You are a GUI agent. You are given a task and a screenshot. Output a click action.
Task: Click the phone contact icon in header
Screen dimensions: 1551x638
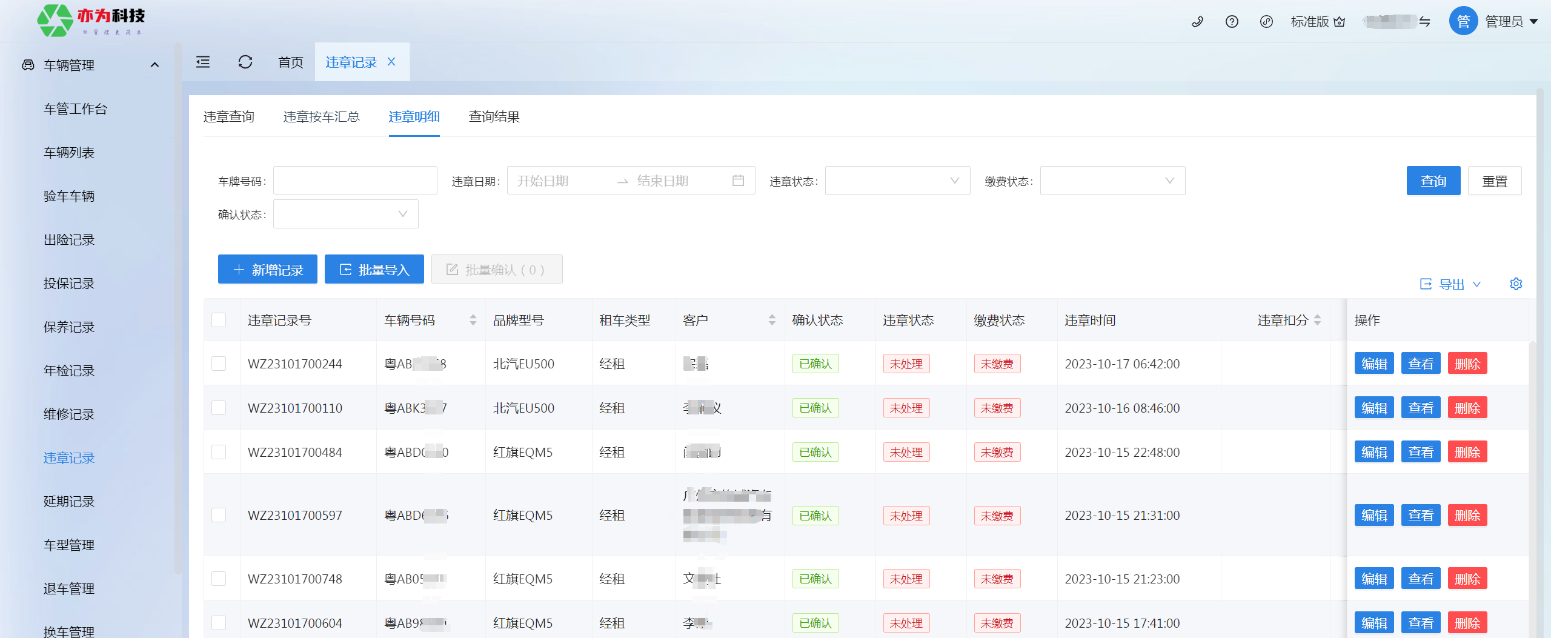(1197, 22)
